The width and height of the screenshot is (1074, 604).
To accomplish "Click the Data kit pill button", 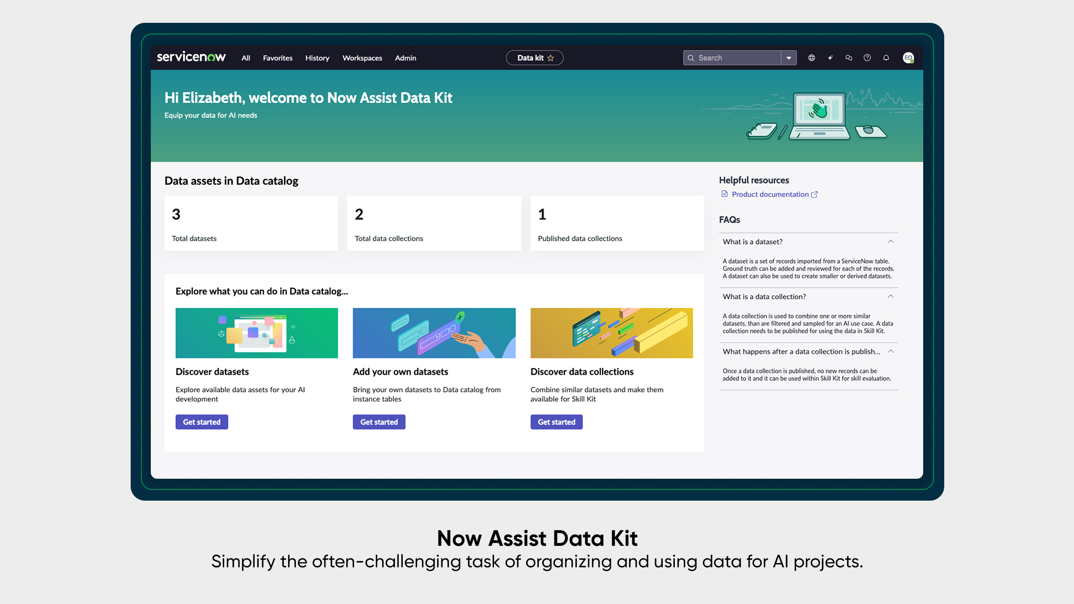I will coord(534,58).
